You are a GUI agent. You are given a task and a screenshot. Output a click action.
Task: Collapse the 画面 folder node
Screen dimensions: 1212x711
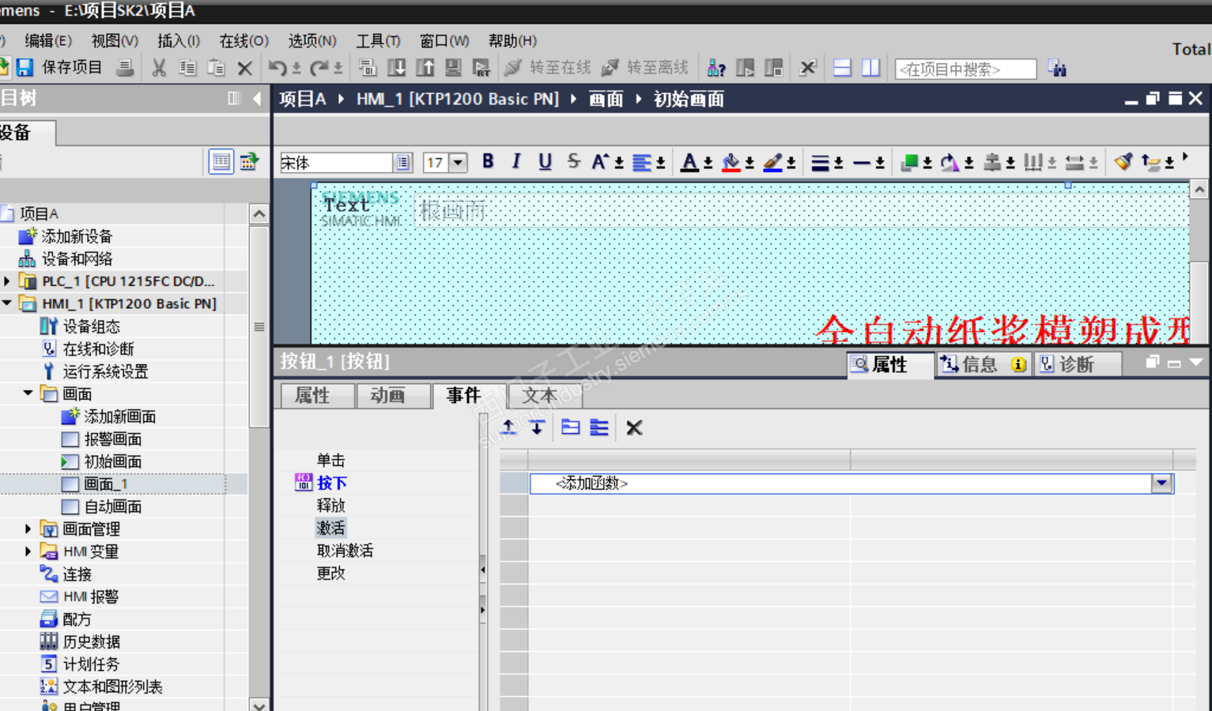click(x=28, y=393)
